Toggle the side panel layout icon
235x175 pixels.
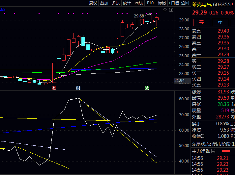click(170, 10)
